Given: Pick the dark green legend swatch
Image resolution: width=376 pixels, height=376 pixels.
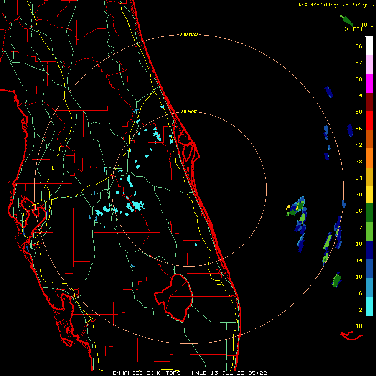Looking at the screenshot, I should point(369,213).
